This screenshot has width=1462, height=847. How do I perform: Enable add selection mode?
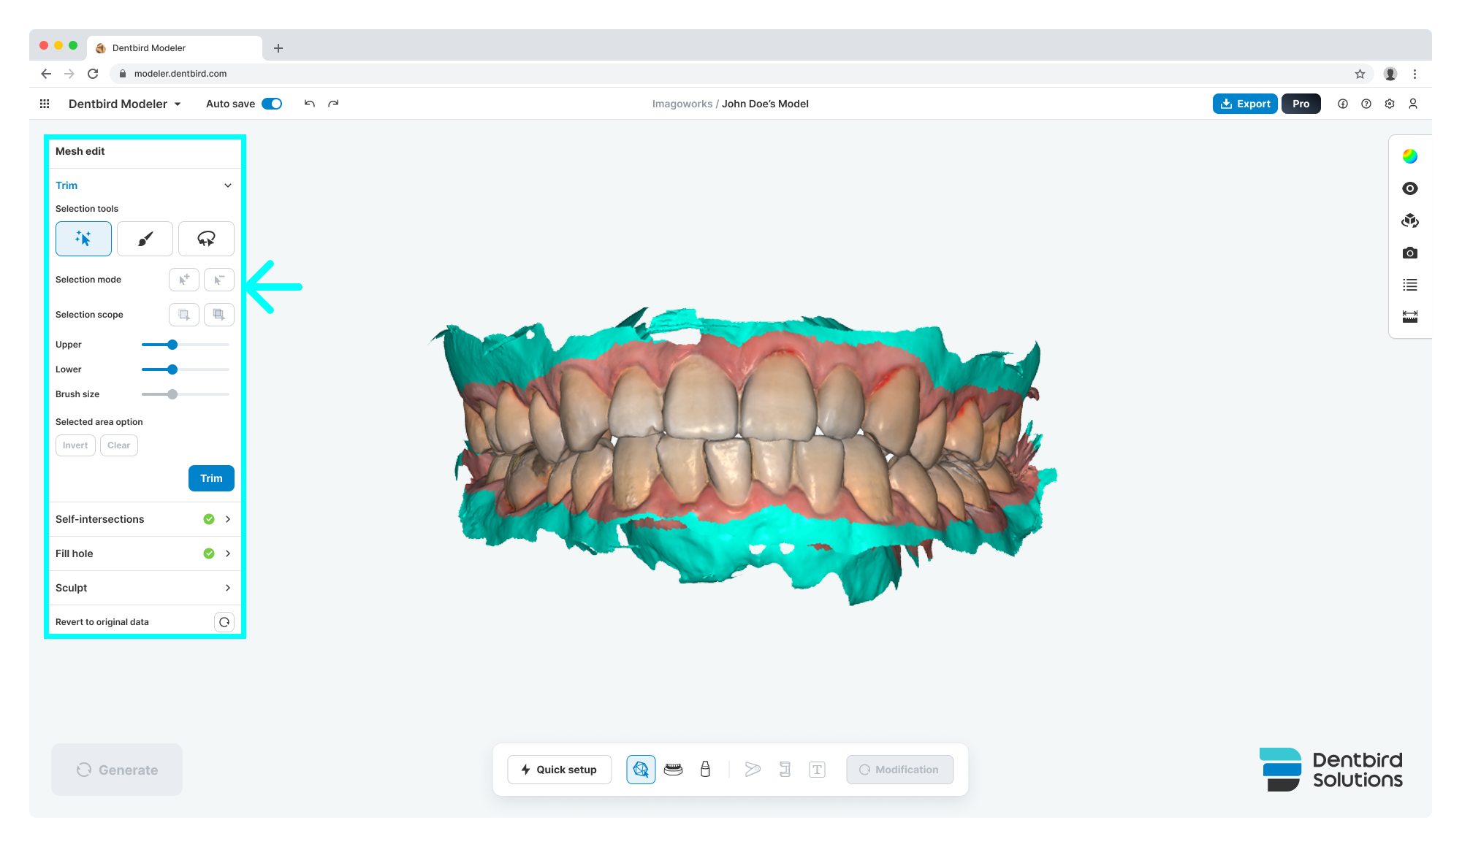tap(184, 280)
